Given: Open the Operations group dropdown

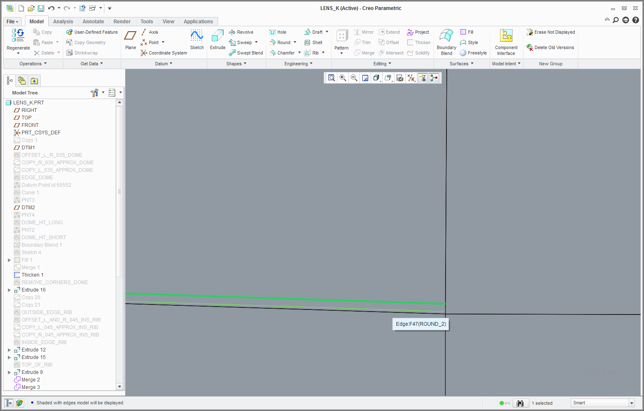Looking at the screenshot, I should pyautogui.click(x=33, y=64).
